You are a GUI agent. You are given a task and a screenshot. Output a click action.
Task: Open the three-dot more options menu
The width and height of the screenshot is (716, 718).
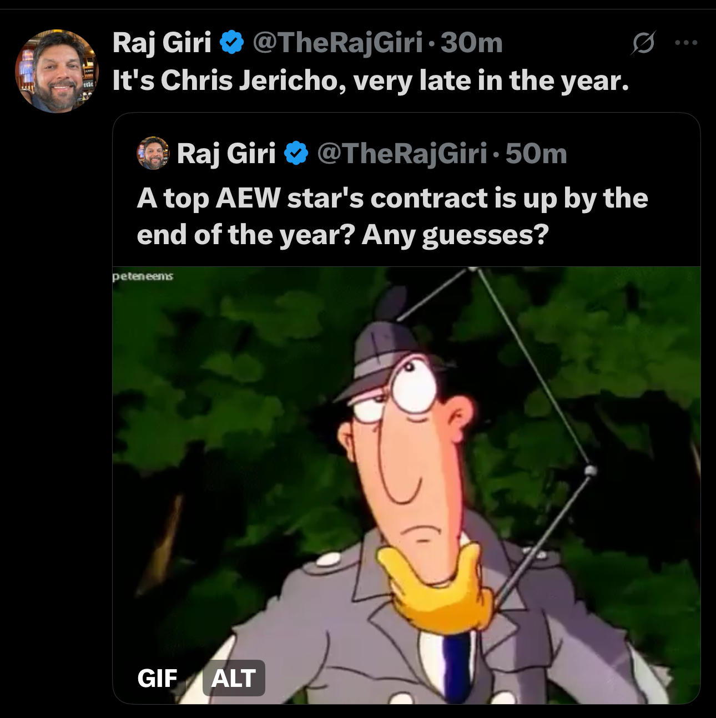coord(686,43)
